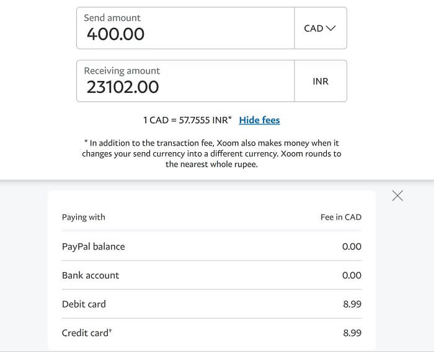The width and height of the screenshot is (434, 352).
Task: Select the Bank account payment row
Action: (x=211, y=275)
